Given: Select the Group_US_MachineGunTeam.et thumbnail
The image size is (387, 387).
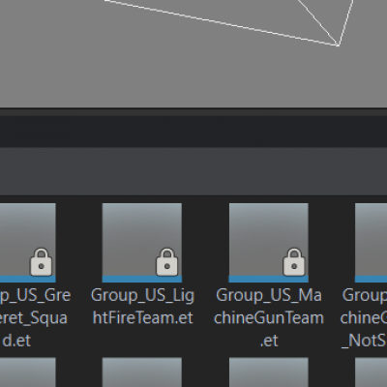Looking at the screenshot, I should (x=269, y=243).
